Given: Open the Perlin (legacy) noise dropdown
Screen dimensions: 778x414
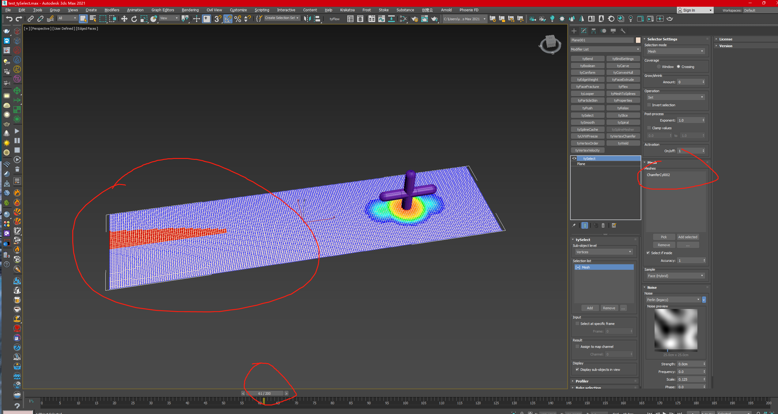Looking at the screenshot, I should (673, 300).
